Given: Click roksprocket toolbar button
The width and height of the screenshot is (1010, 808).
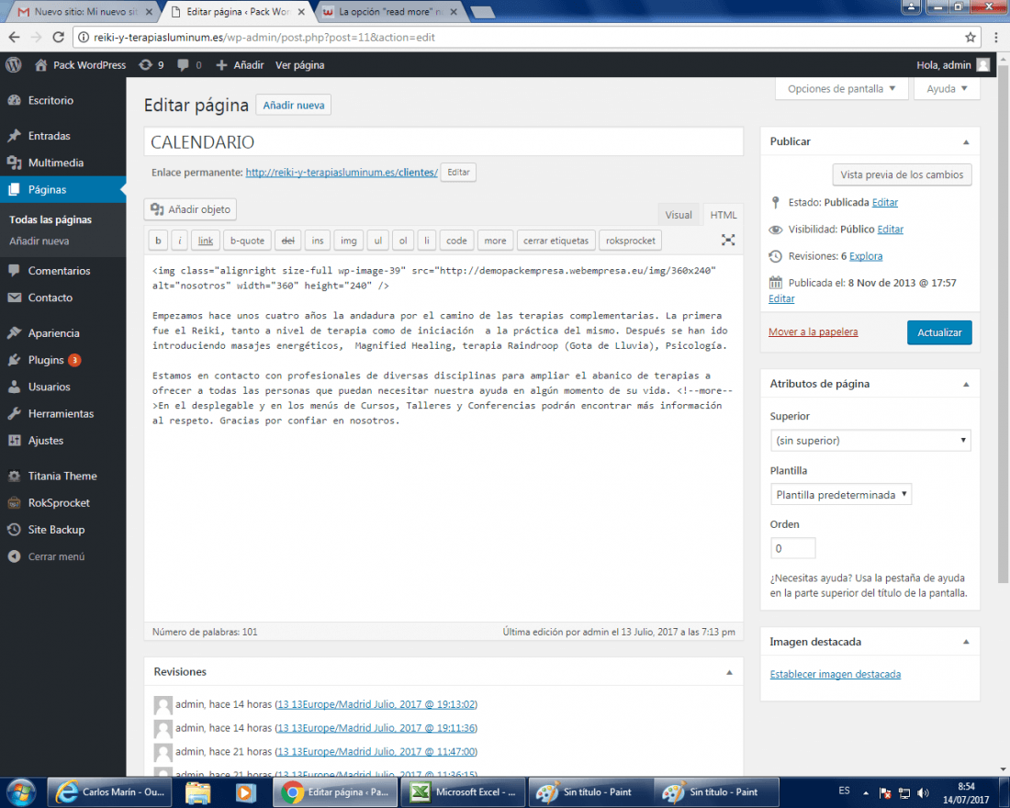Looking at the screenshot, I should pyautogui.click(x=630, y=241).
